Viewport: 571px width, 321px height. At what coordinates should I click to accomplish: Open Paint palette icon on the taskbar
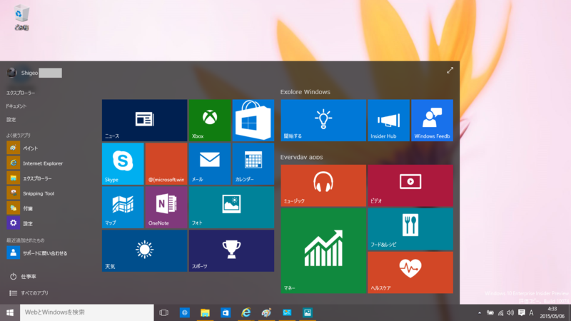click(266, 312)
